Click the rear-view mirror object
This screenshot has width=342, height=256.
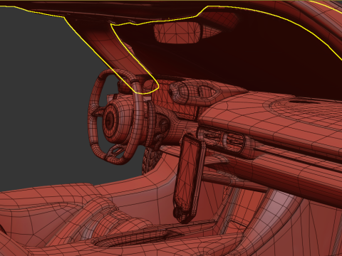click(x=177, y=33)
